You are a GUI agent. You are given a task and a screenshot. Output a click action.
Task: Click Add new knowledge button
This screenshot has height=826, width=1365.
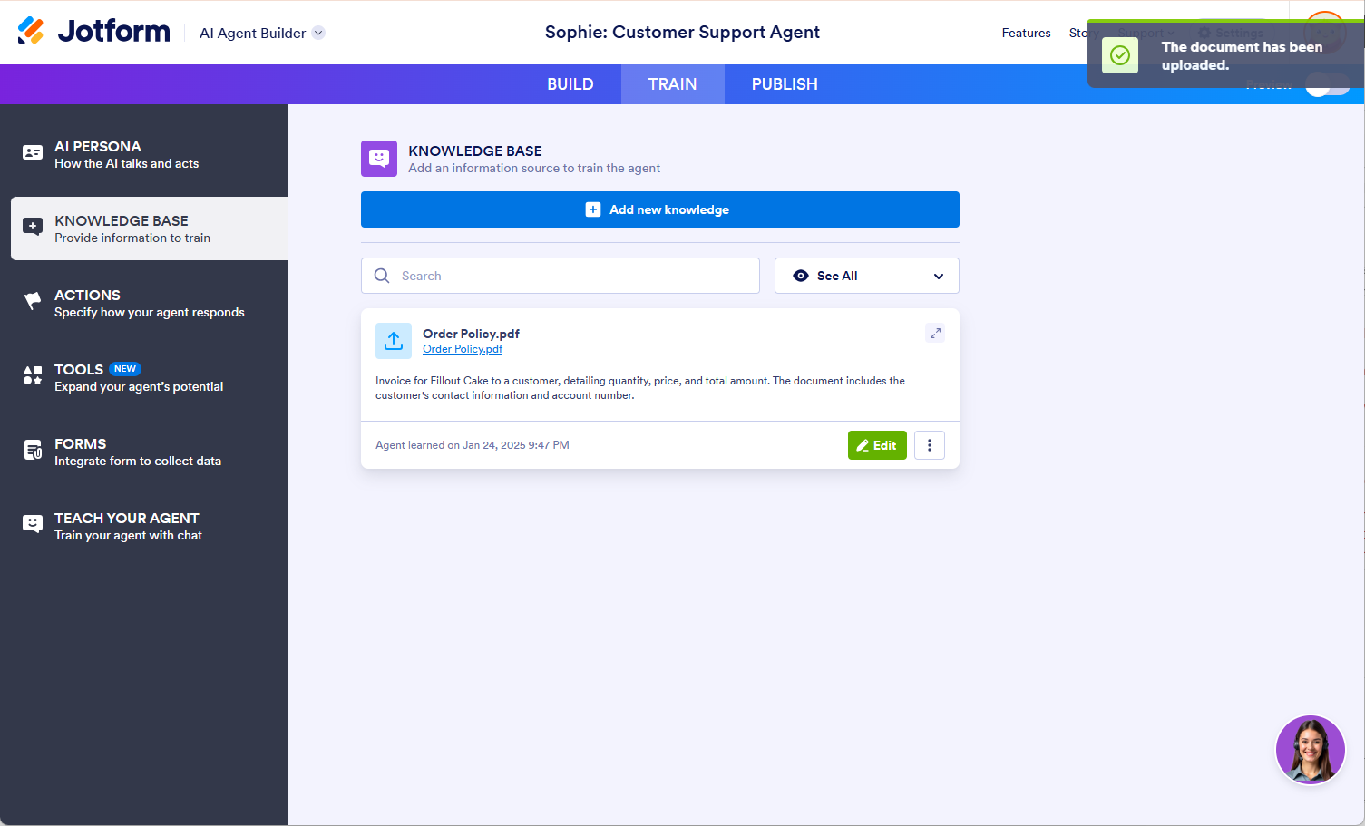[660, 209]
